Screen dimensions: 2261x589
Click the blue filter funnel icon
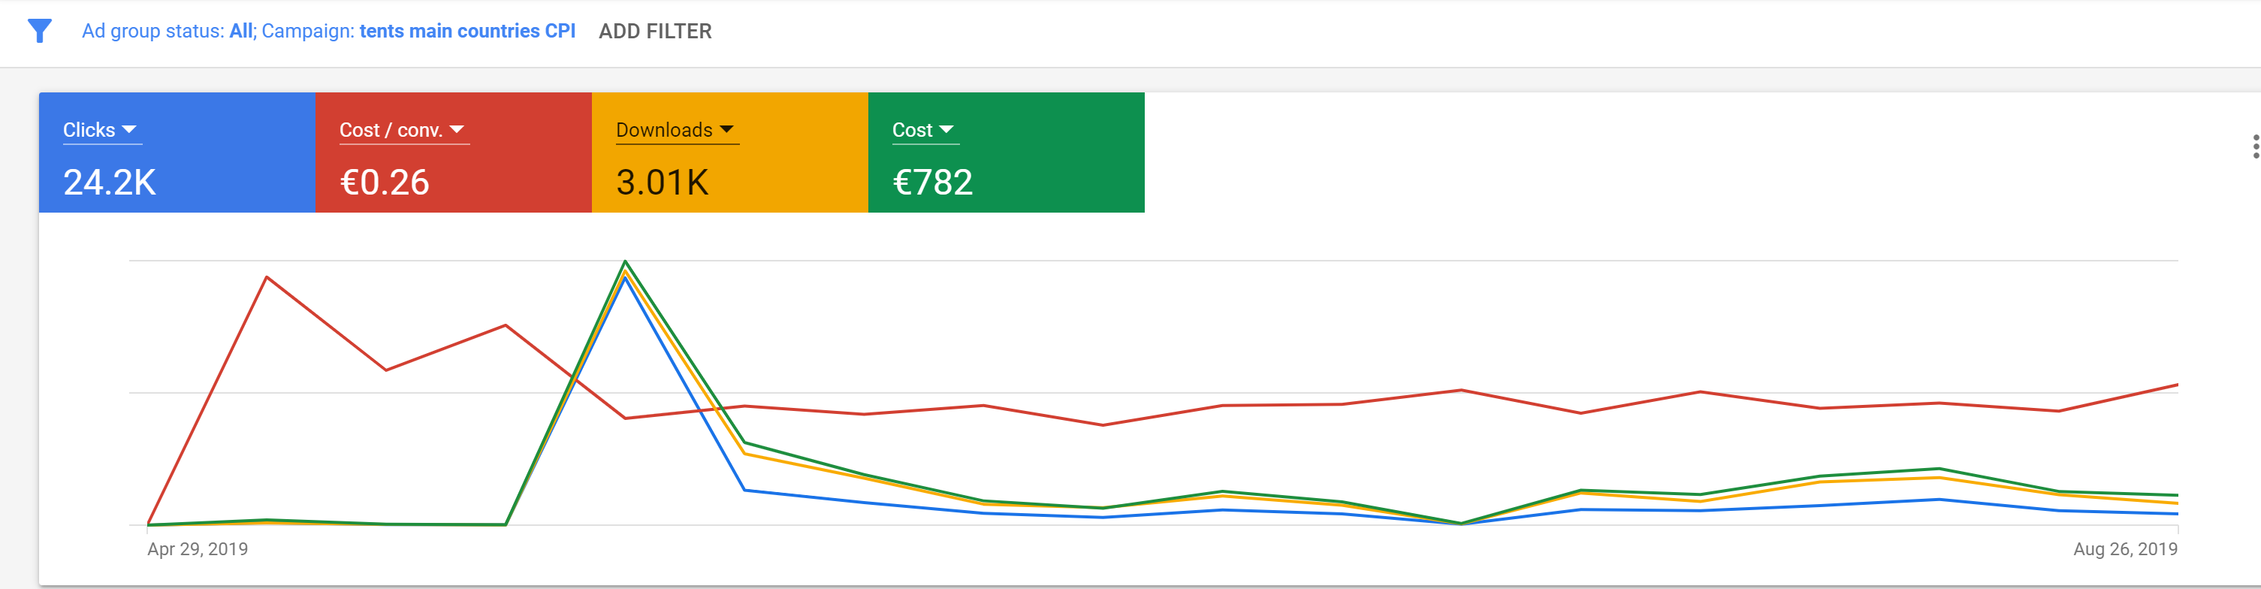tap(40, 32)
